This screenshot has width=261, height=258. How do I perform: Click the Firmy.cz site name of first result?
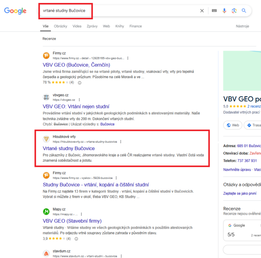coord(59,53)
